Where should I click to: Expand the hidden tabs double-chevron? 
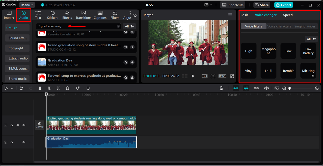click(135, 16)
